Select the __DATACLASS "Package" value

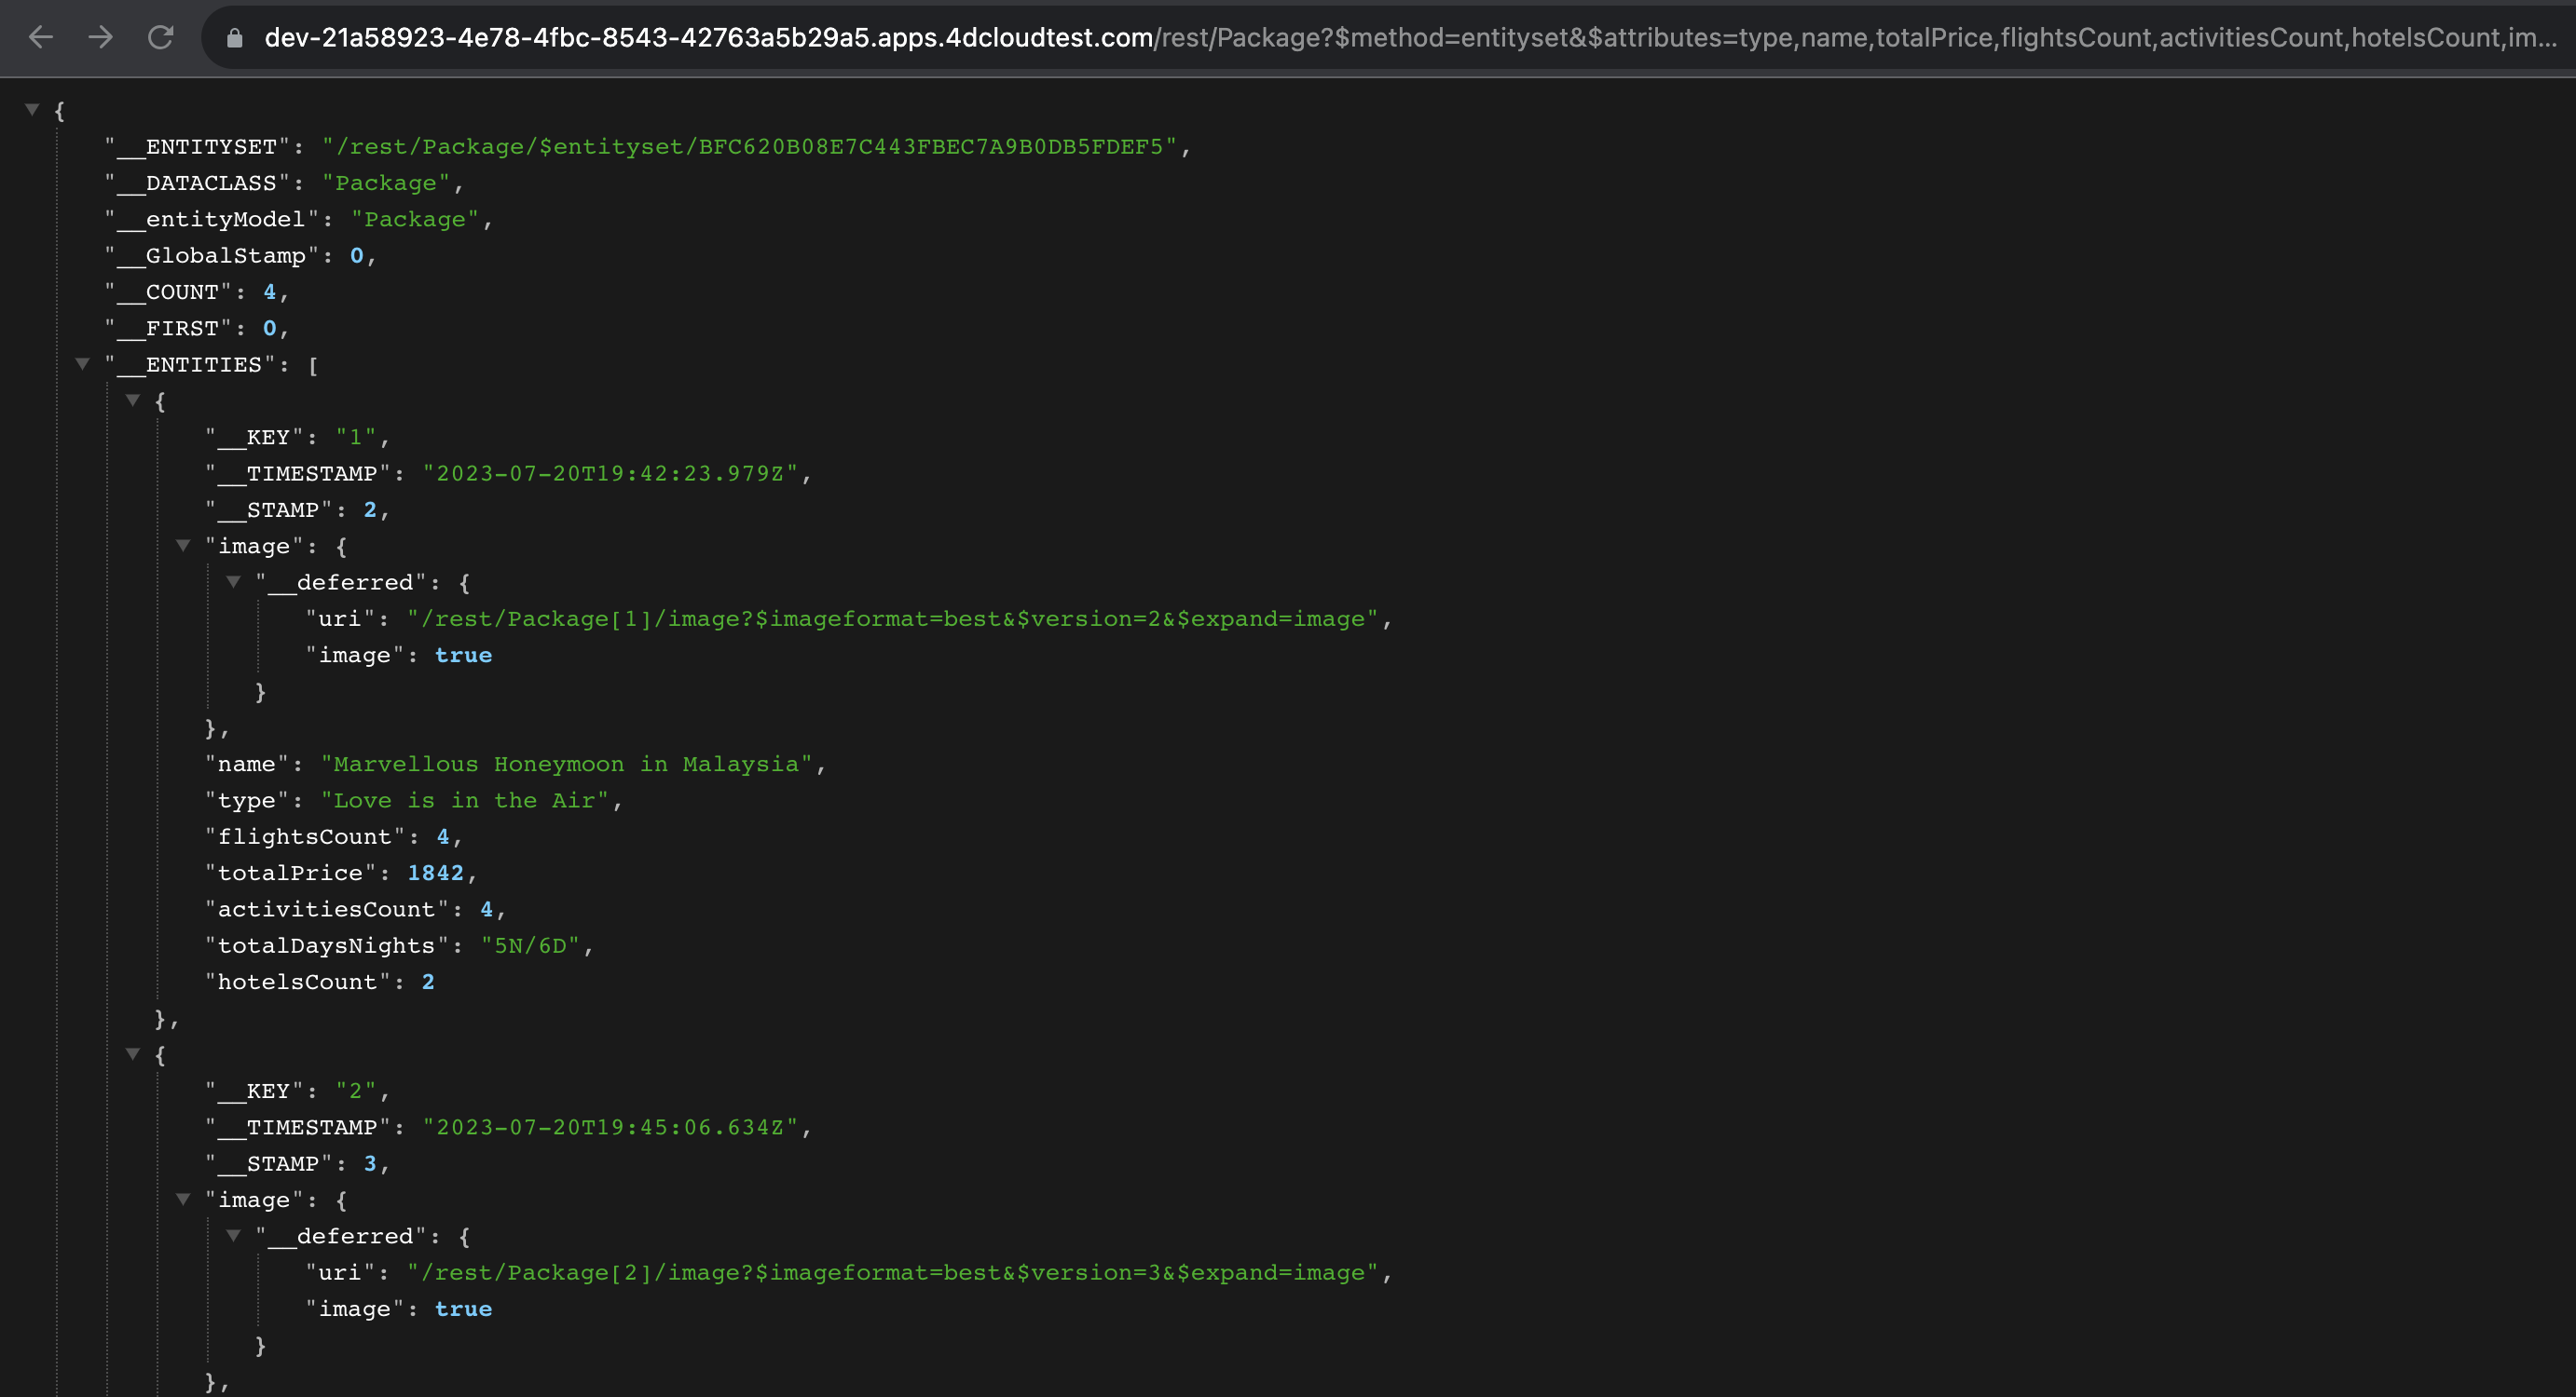point(386,183)
